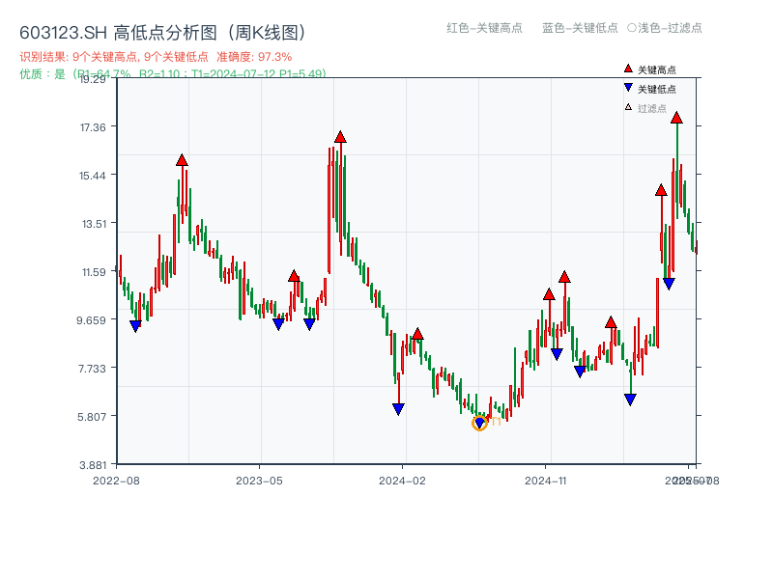Click the red high marker above the 2022-11 peak
The height and width of the screenshot is (579, 773).
182,159
